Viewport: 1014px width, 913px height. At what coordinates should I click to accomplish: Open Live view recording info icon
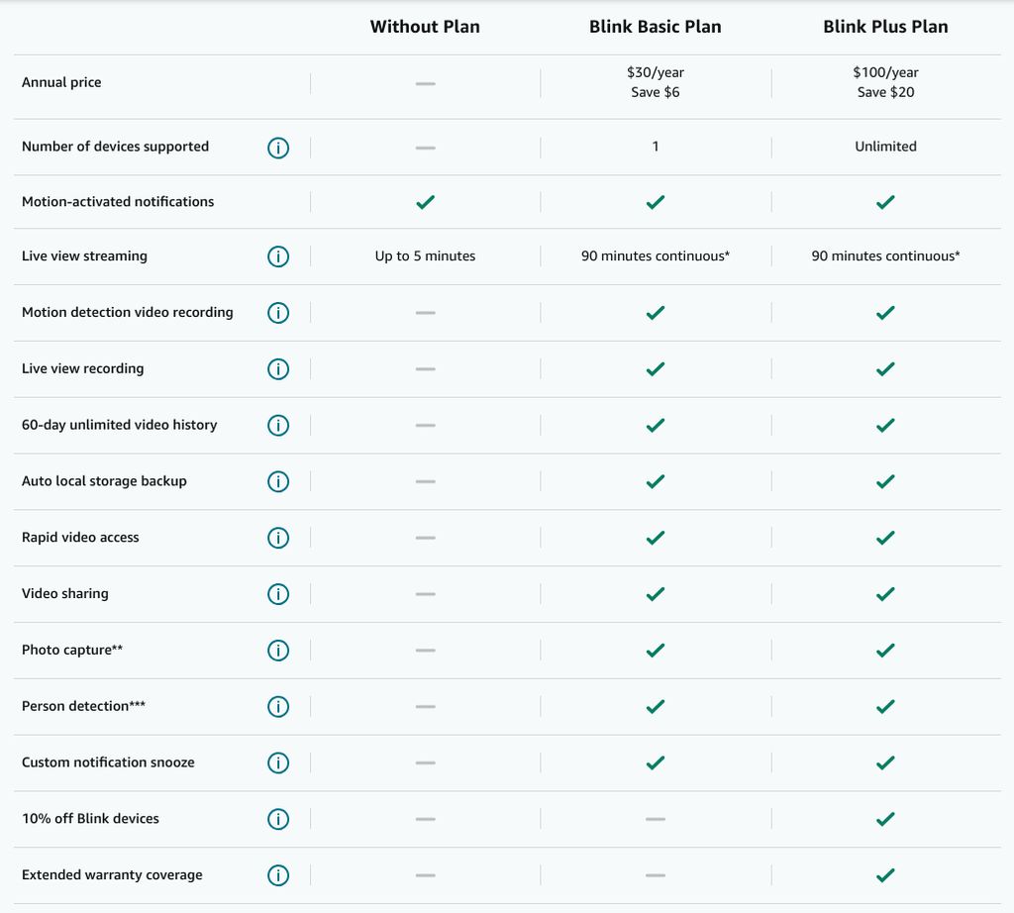point(278,368)
